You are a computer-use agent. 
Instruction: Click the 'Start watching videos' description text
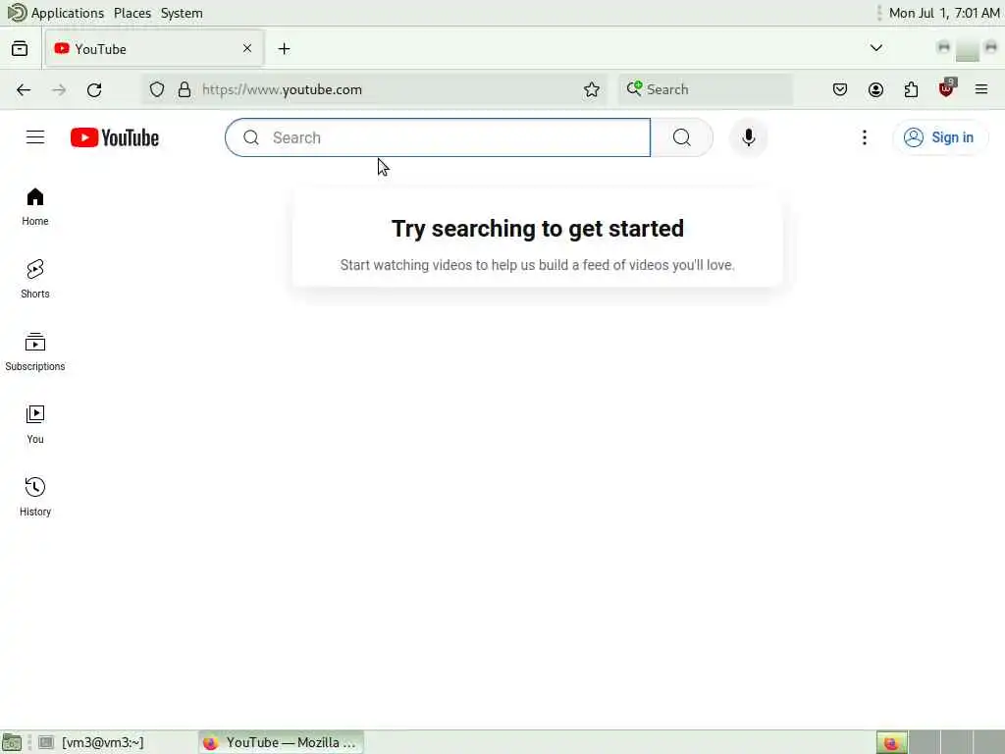pyautogui.click(x=538, y=265)
